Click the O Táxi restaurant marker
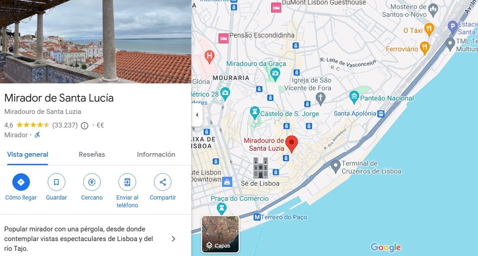The height and width of the screenshot is (256, 478). [x=429, y=30]
